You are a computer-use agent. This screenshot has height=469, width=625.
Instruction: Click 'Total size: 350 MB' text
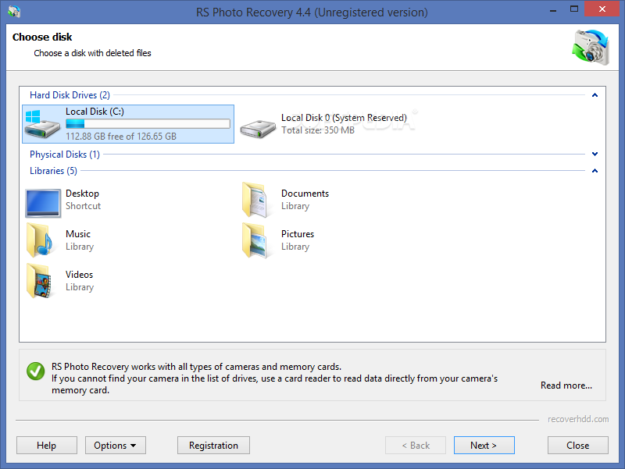click(318, 130)
